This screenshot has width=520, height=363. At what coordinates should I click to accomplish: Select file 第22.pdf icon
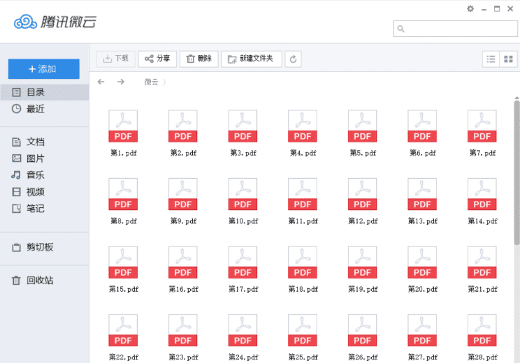coord(123,330)
